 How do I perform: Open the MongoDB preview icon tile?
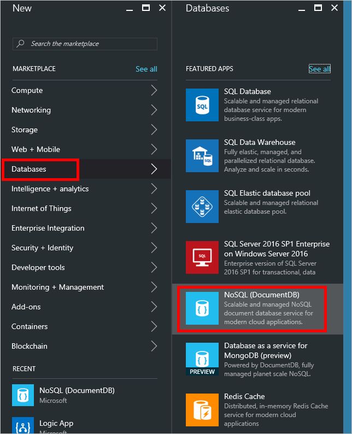coord(202,359)
